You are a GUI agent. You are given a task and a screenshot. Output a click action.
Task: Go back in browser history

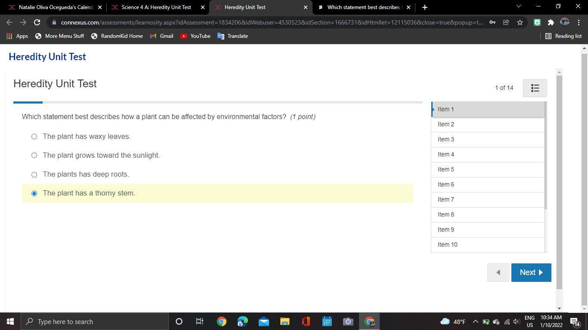click(9, 22)
